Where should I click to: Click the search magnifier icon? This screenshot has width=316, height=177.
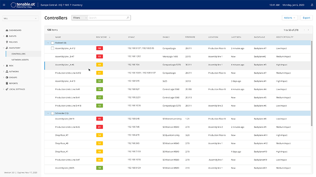pyautogui.click(x=128, y=18)
